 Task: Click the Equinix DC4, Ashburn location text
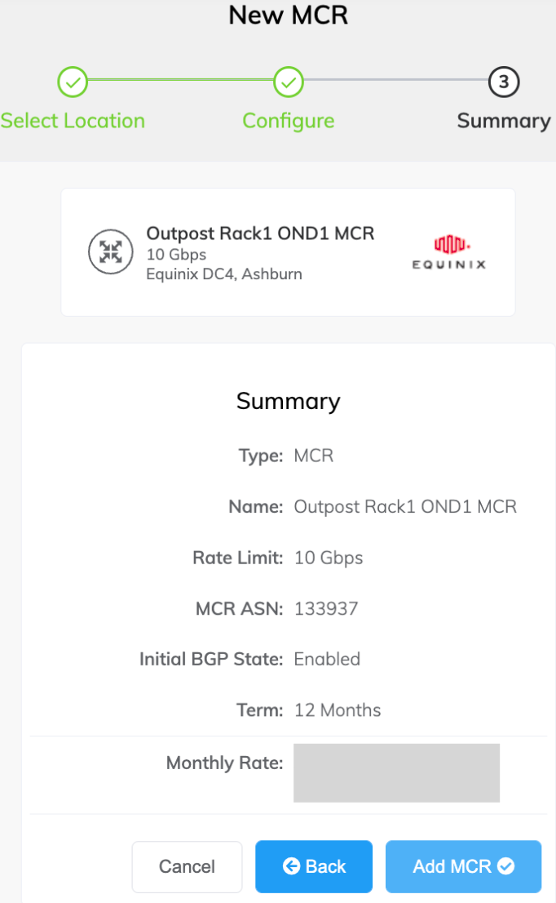(224, 274)
